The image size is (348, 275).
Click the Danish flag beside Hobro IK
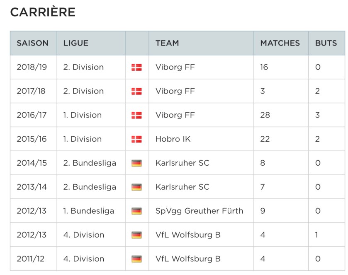(x=136, y=139)
